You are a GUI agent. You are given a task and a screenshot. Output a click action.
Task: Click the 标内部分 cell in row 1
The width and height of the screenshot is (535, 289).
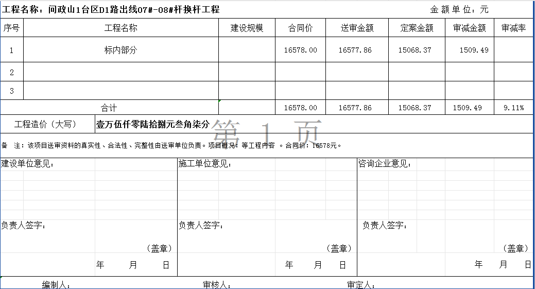[121, 50]
